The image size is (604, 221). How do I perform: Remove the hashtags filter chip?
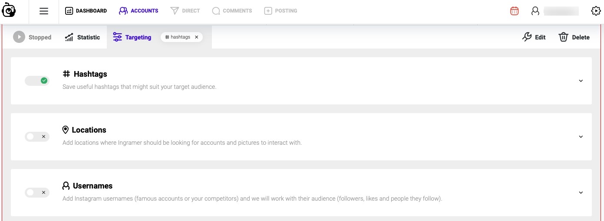[196, 37]
